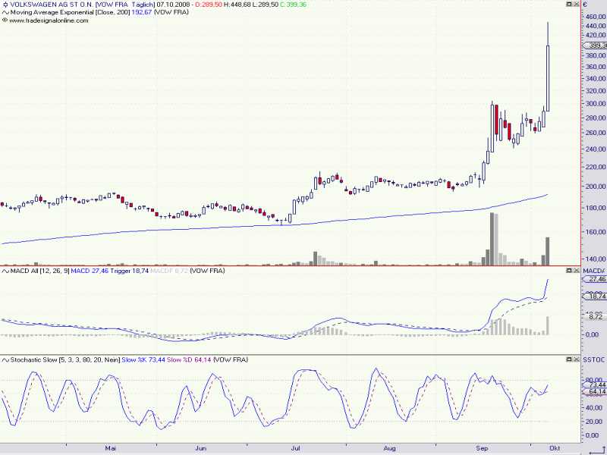The height and width of the screenshot is (455, 607).
Task: Open the VOLKSWAGEN AG ST O.N. instrument label
Action: tap(51, 5)
